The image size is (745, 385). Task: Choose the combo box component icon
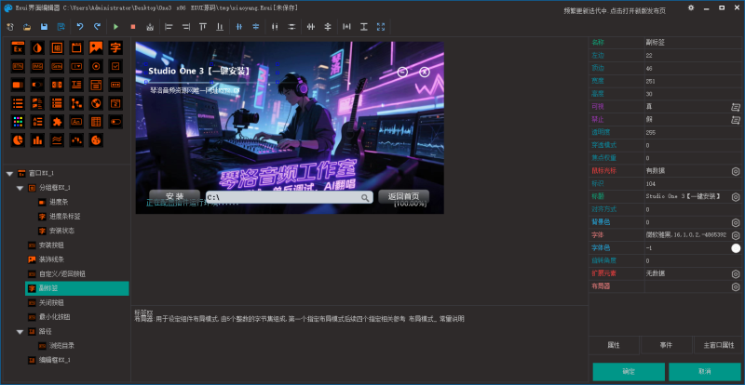coord(76,66)
